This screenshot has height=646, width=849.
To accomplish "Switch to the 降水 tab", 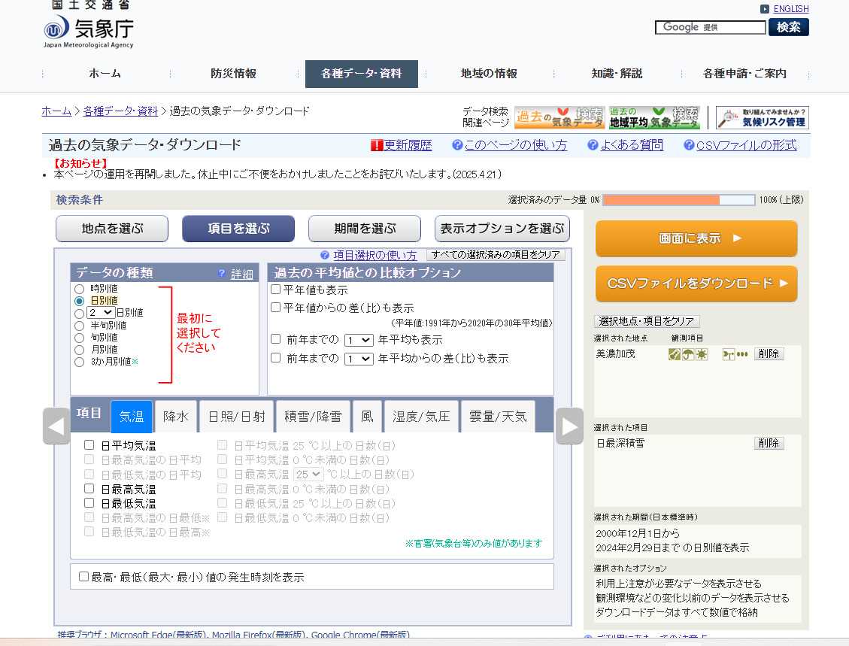I will pyautogui.click(x=176, y=416).
